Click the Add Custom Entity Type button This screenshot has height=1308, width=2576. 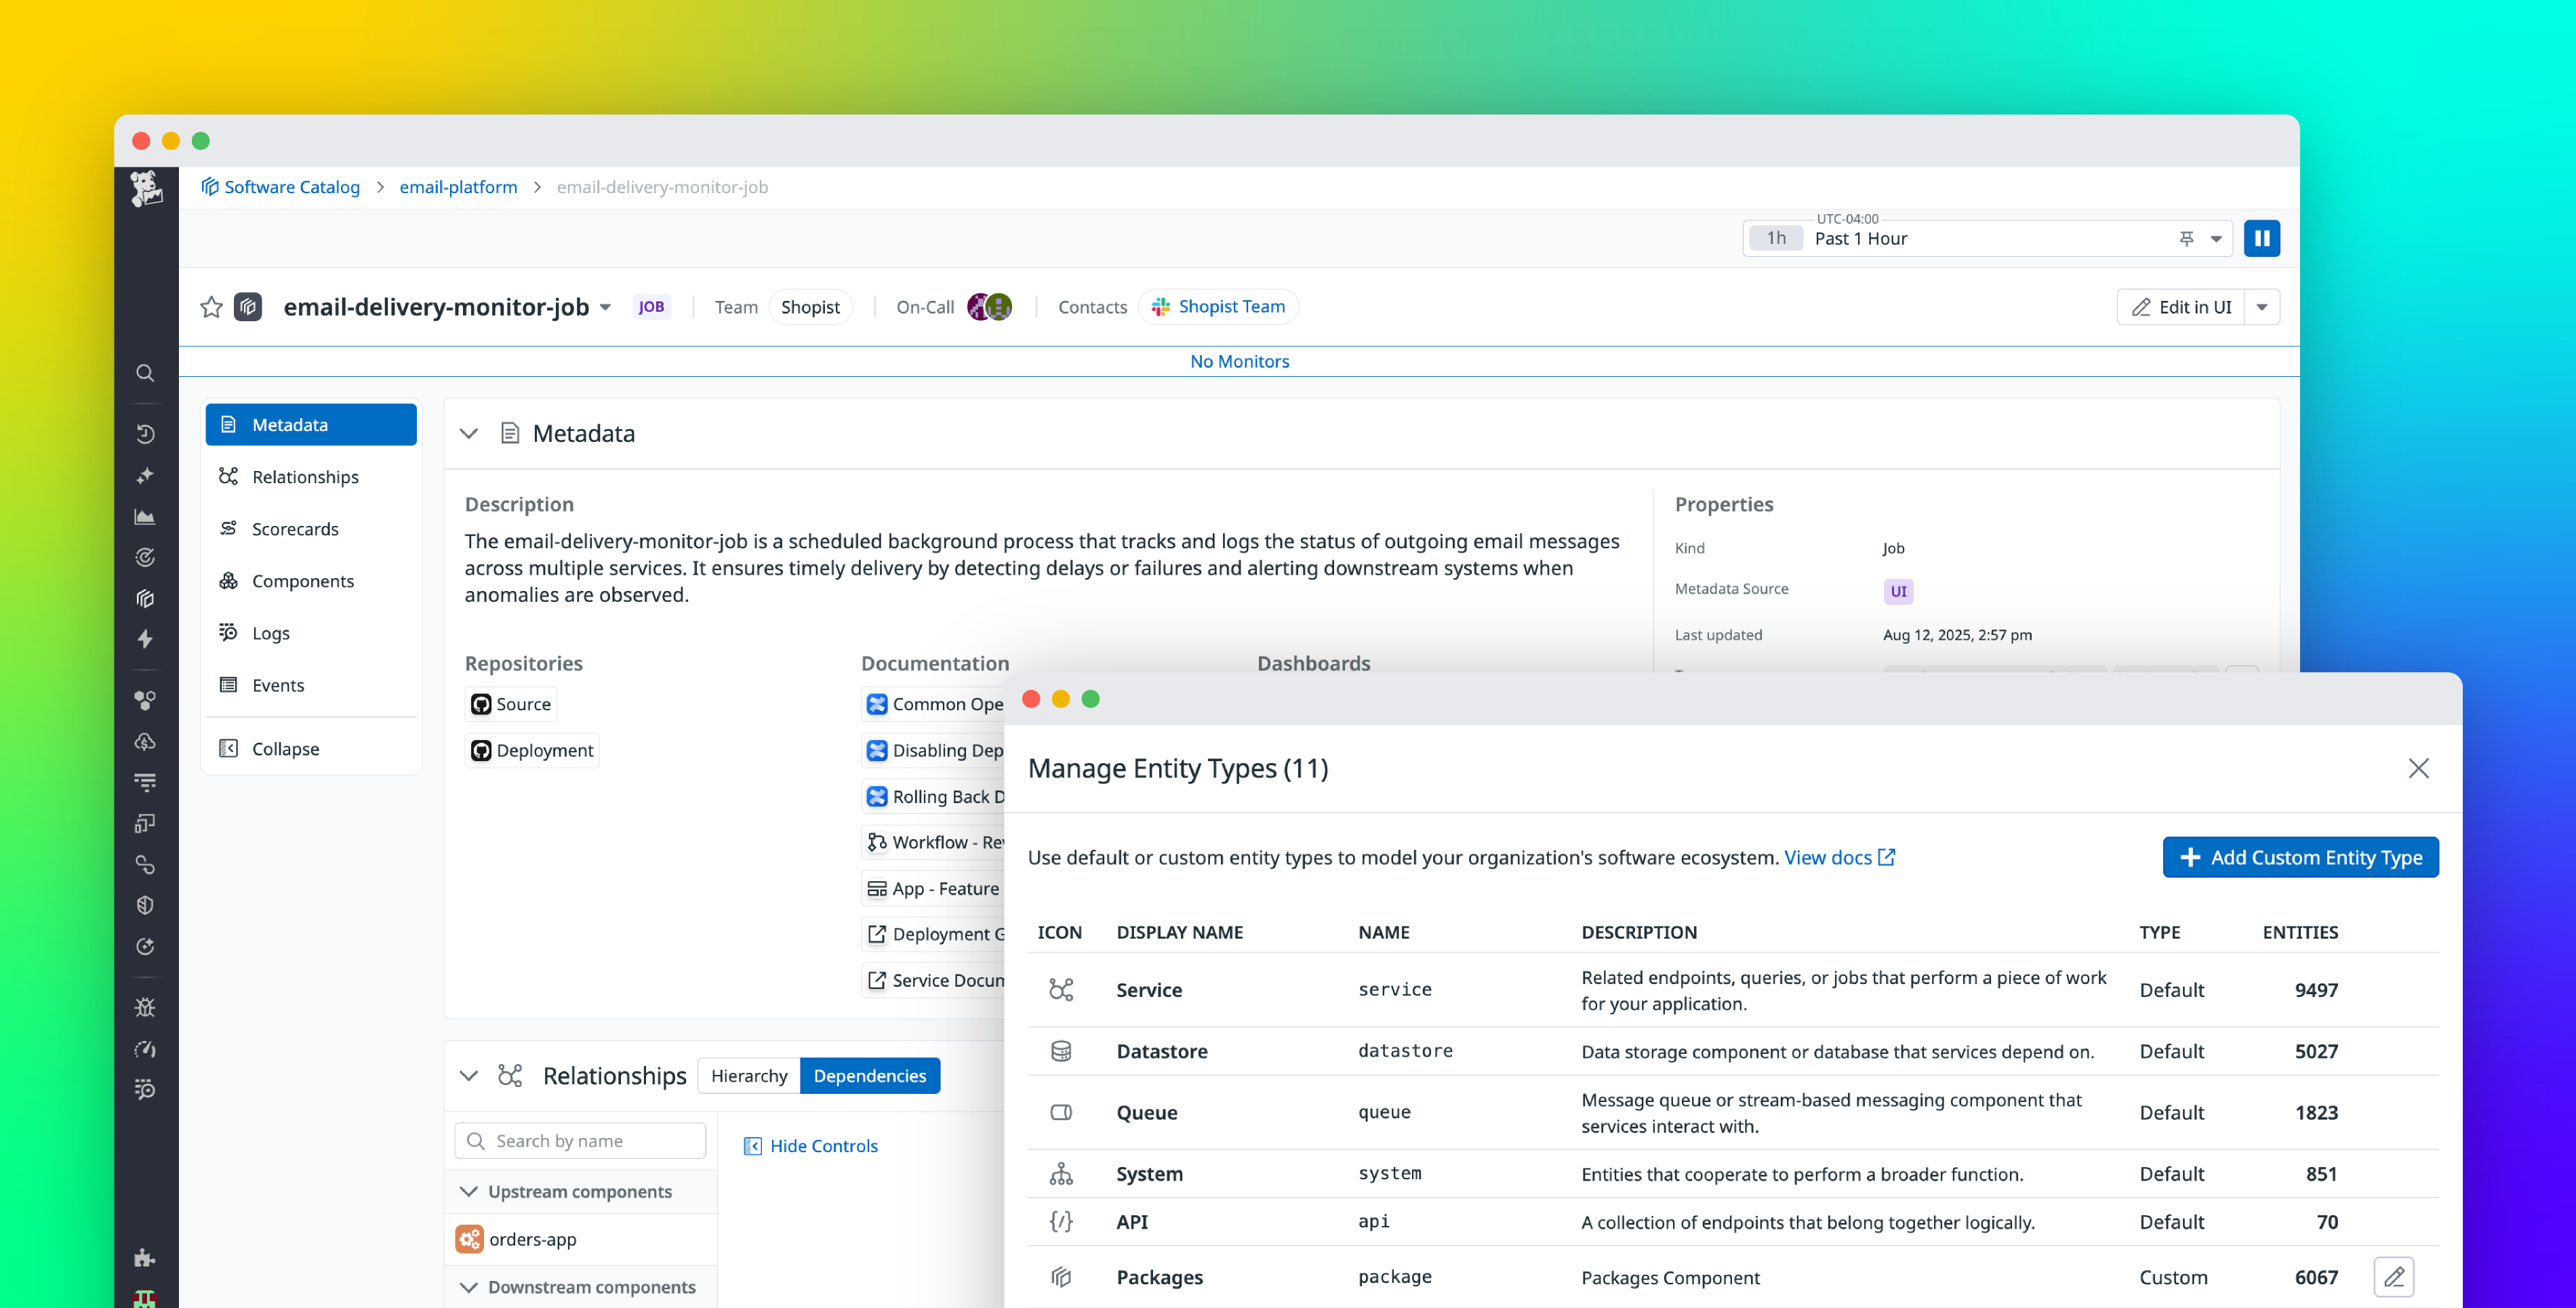tap(2300, 857)
